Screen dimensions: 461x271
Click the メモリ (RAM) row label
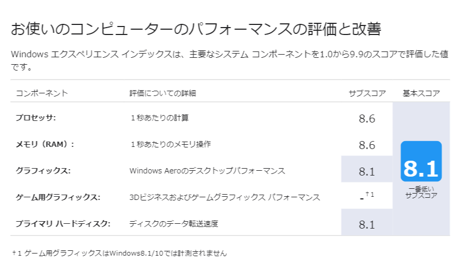tap(45, 144)
